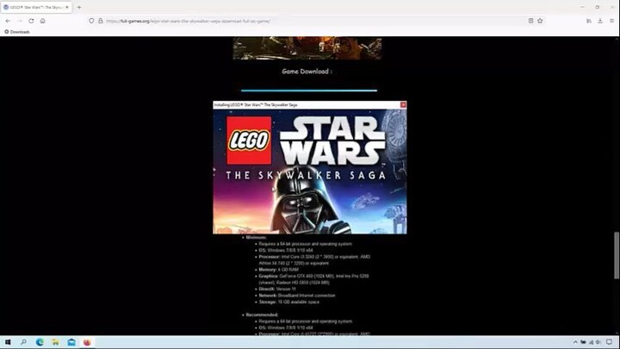This screenshot has width=620, height=349.
Task: Open a new browser tab
Action: 79,7
